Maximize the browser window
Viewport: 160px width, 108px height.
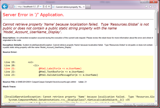pos(147,2)
